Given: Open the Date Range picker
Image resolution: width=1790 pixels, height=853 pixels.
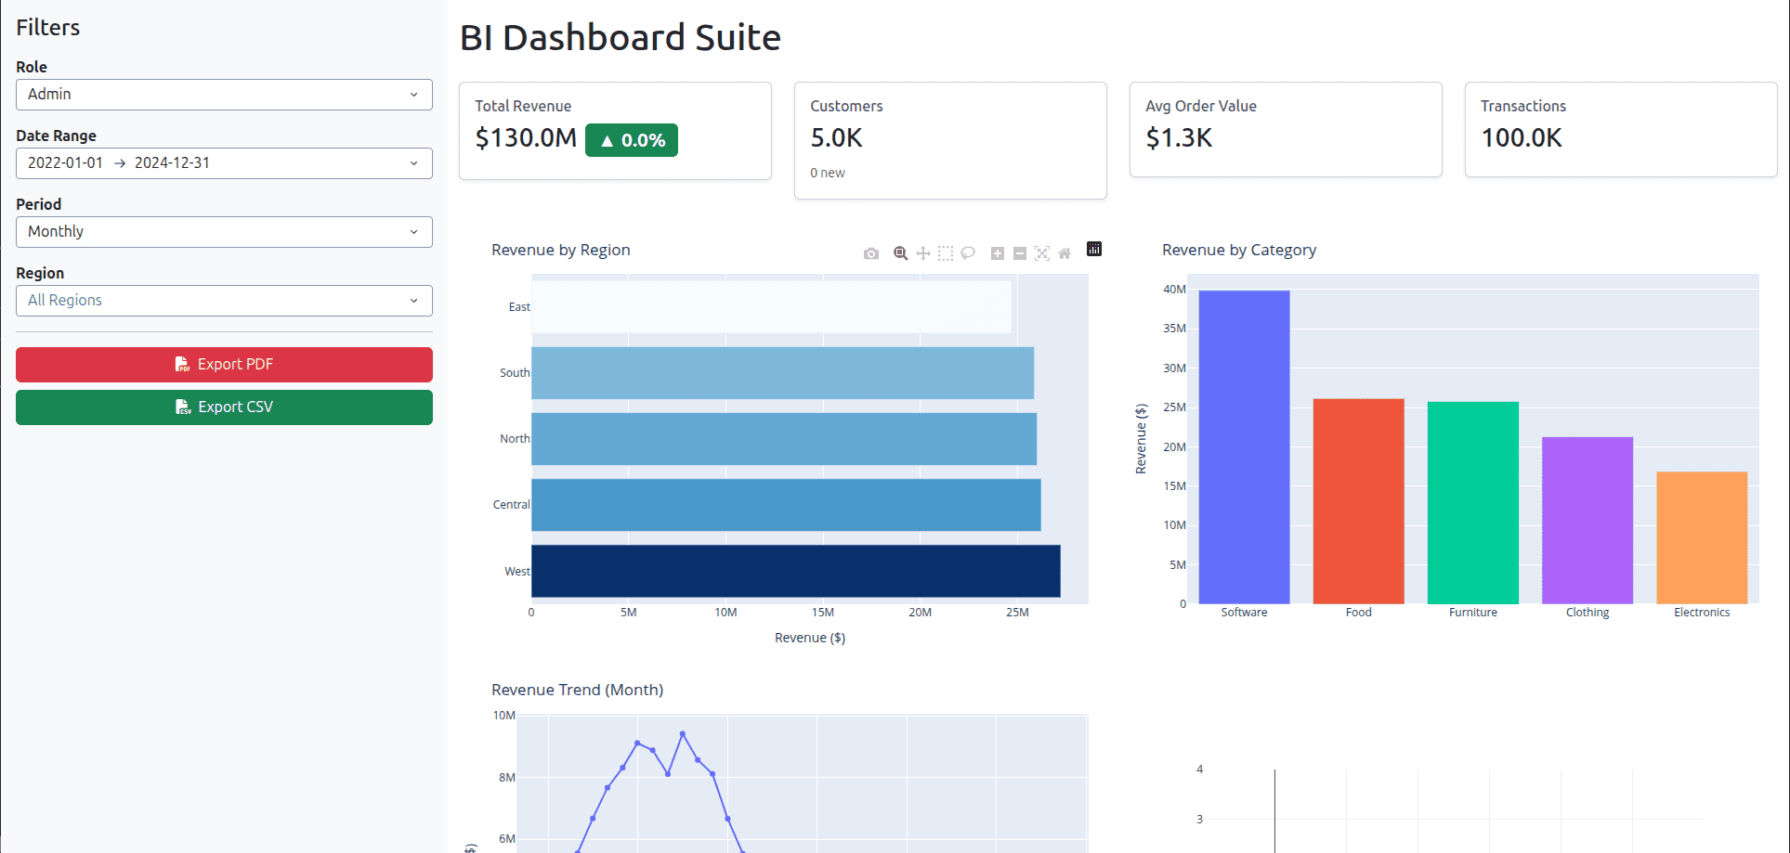Looking at the screenshot, I should (223, 162).
